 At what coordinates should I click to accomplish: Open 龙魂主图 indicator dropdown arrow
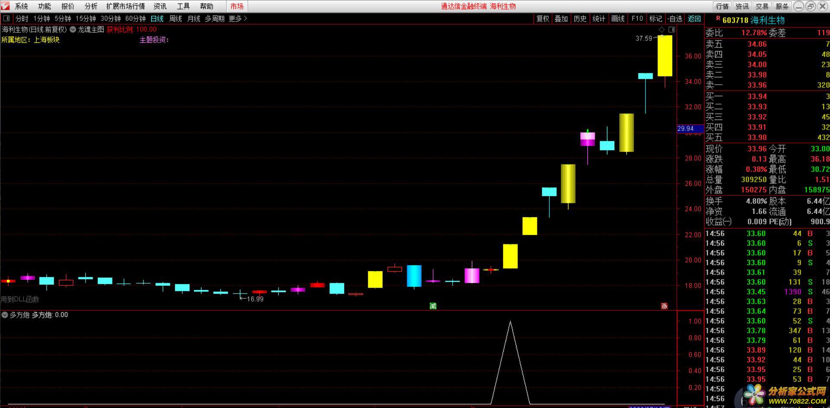point(73,29)
